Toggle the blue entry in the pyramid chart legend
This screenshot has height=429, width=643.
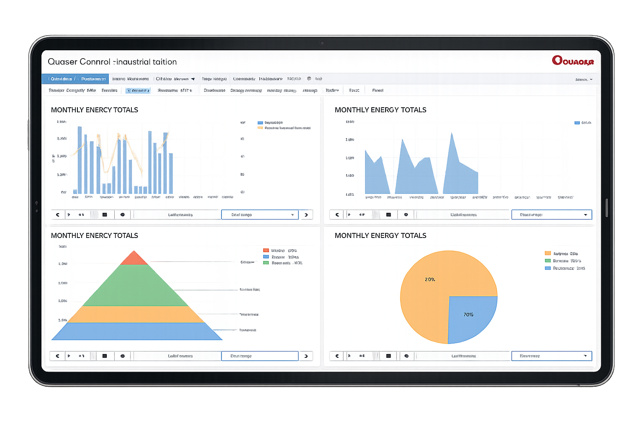tap(281, 257)
